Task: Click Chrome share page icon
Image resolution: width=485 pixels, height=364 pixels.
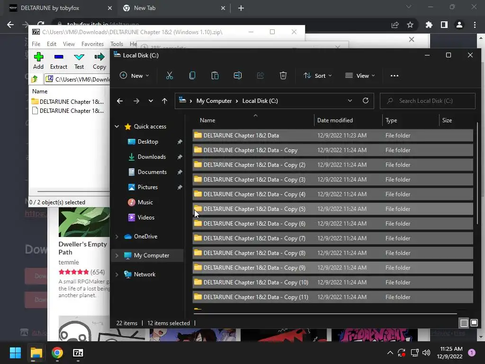Action: point(395,25)
